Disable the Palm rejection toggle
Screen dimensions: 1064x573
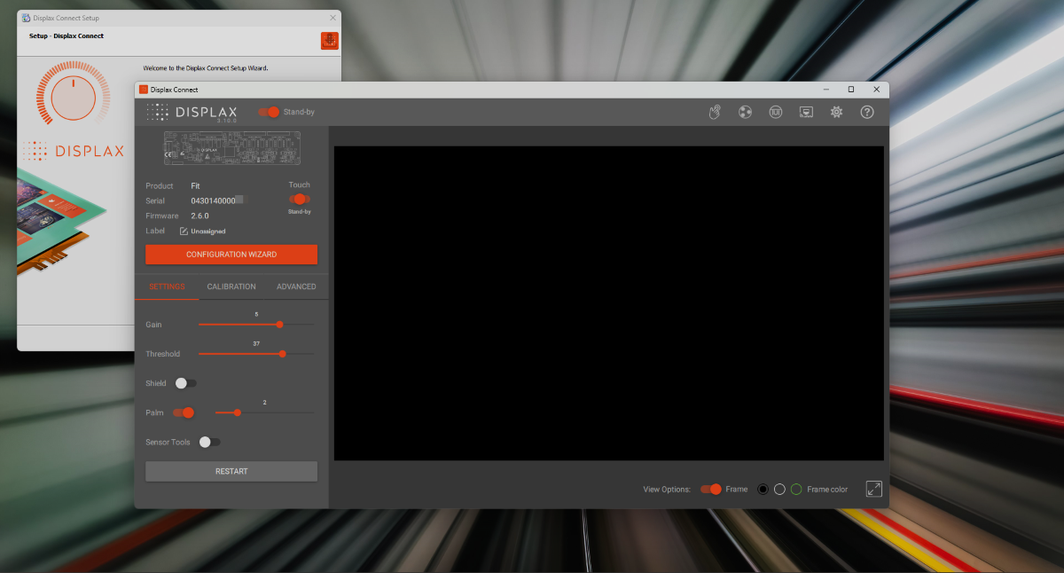click(x=184, y=412)
